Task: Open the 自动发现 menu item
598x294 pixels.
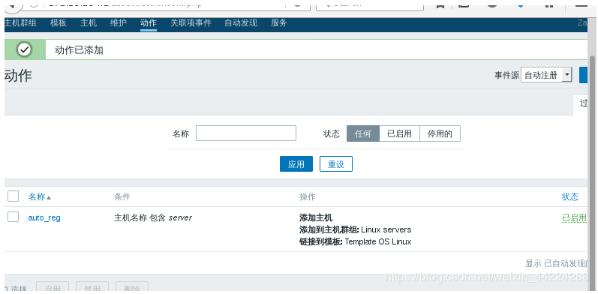Action: click(x=241, y=23)
